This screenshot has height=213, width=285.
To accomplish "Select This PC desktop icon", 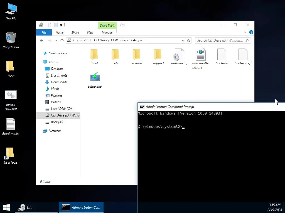I will [11, 12].
